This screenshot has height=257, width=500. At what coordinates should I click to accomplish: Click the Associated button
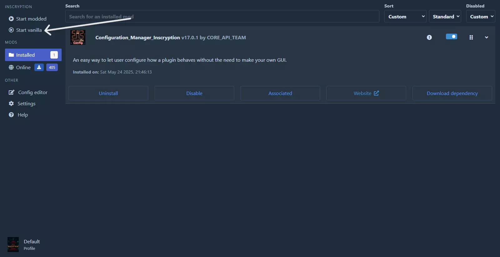pos(280,93)
